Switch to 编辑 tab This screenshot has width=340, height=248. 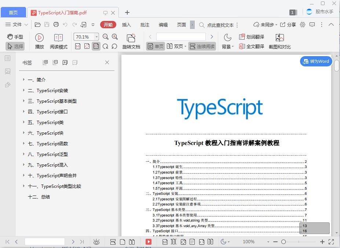(163, 25)
